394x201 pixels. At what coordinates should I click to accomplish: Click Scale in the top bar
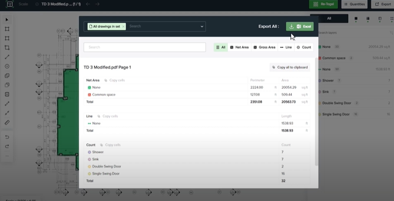click(x=23, y=4)
